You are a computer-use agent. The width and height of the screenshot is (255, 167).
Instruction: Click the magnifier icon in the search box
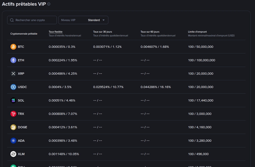pyautogui.click(x=12, y=20)
